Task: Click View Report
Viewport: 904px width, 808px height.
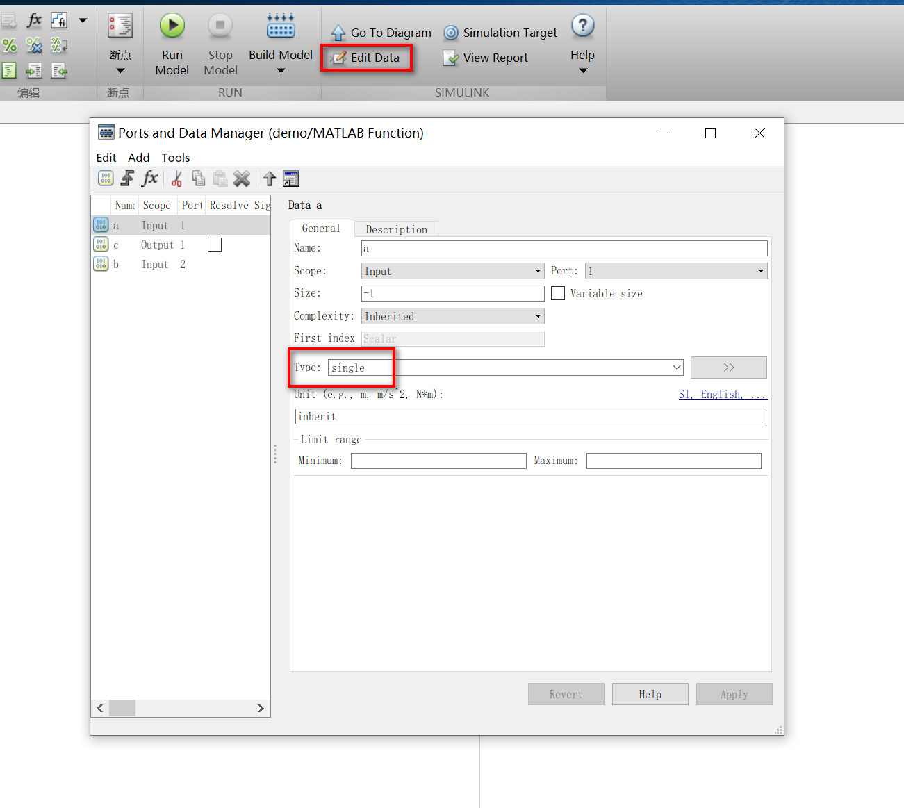Action: click(486, 58)
